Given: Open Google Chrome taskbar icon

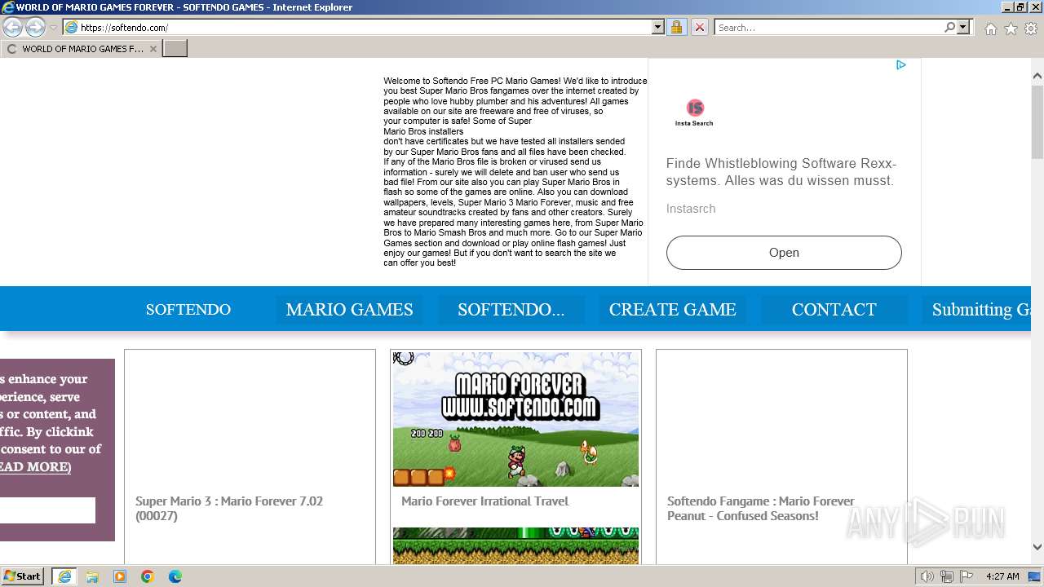Looking at the screenshot, I should tap(148, 576).
